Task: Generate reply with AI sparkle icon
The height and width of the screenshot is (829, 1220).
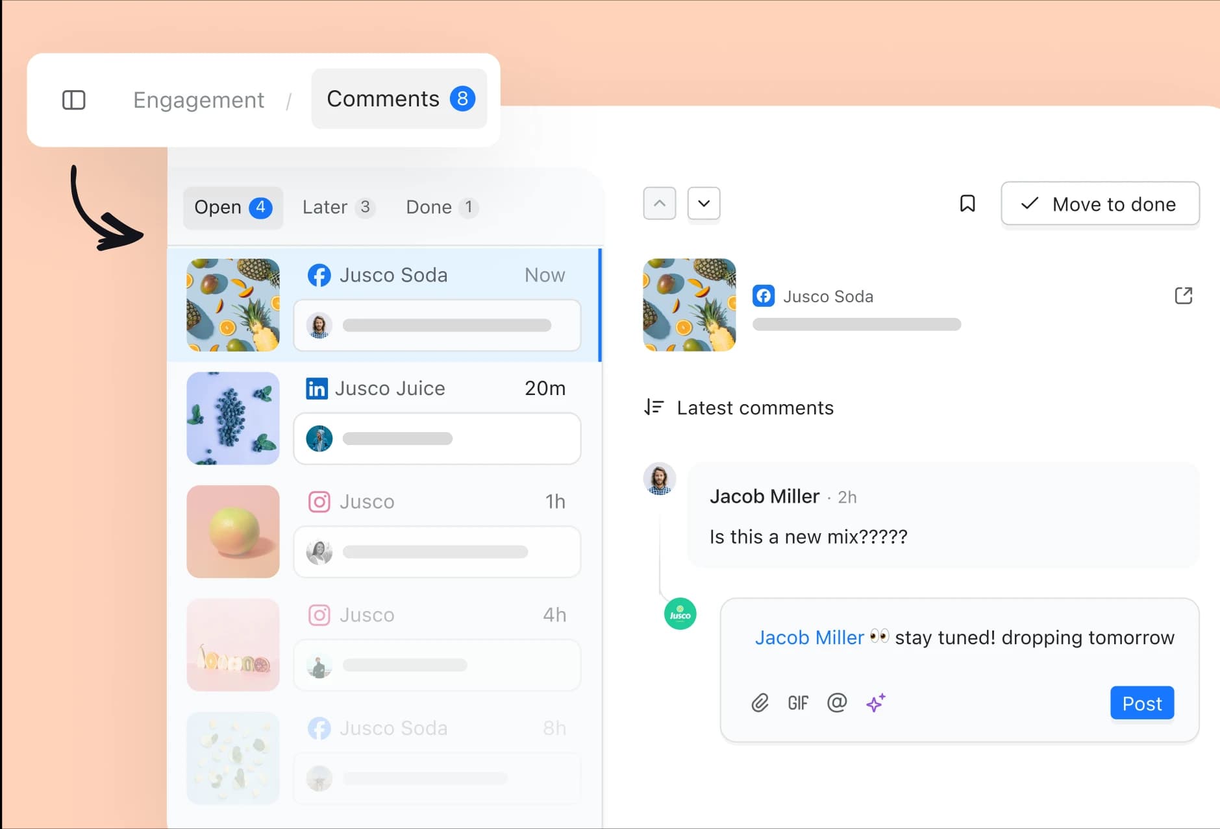Action: [x=875, y=703]
